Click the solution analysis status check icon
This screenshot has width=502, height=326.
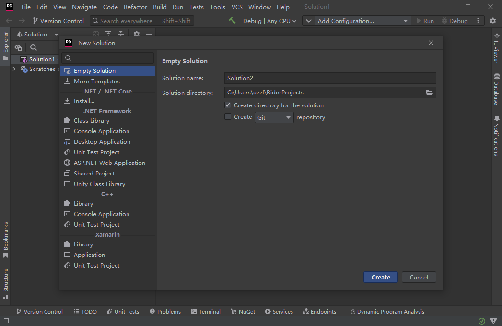(481, 321)
